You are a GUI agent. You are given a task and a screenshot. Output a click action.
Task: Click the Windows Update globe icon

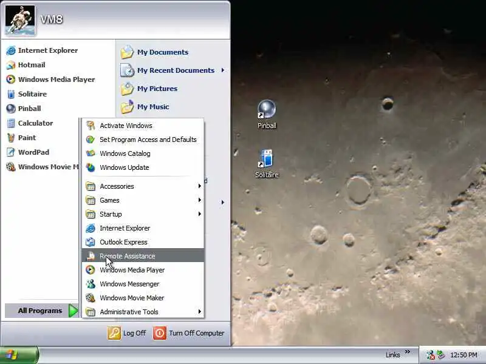[x=91, y=167]
